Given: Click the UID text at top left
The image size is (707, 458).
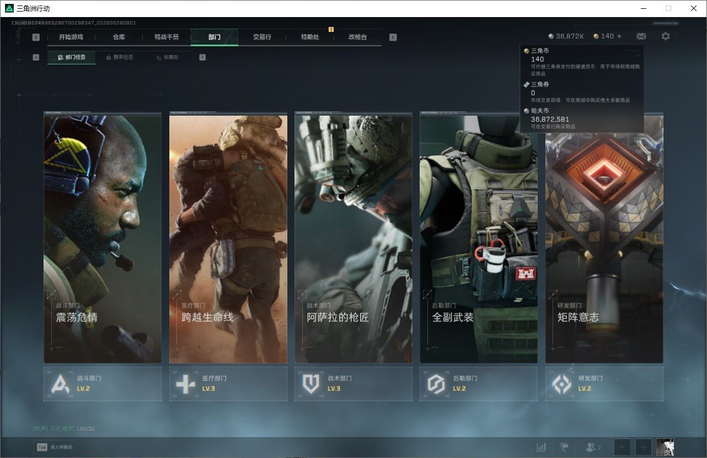Looking at the screenshot, I should (x=74, y=23).
